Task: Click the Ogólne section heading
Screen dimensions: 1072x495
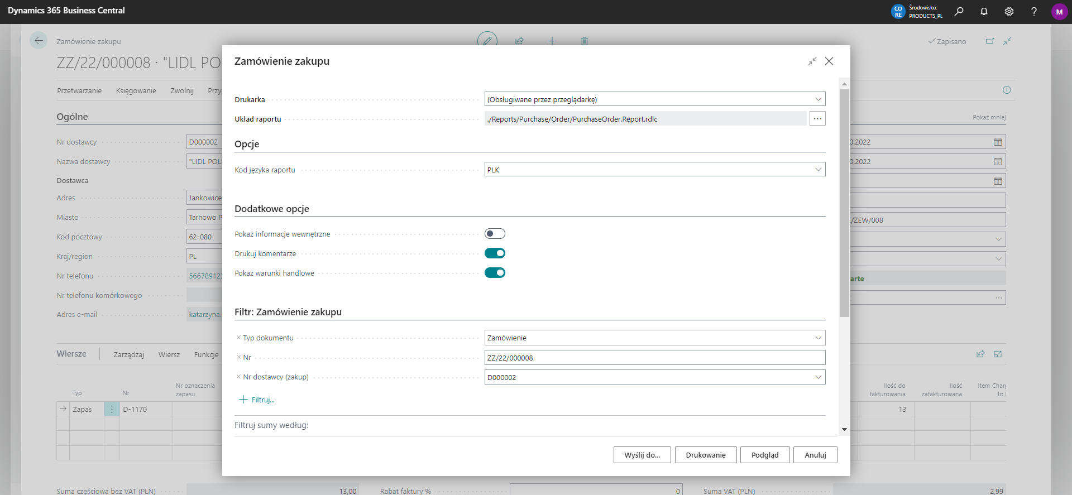Action: click(x=72, y=117)
